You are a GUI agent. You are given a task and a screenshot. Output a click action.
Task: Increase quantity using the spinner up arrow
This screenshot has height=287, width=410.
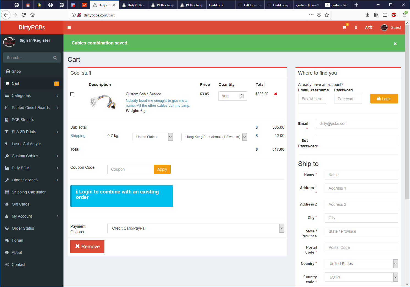pos(242,95)
